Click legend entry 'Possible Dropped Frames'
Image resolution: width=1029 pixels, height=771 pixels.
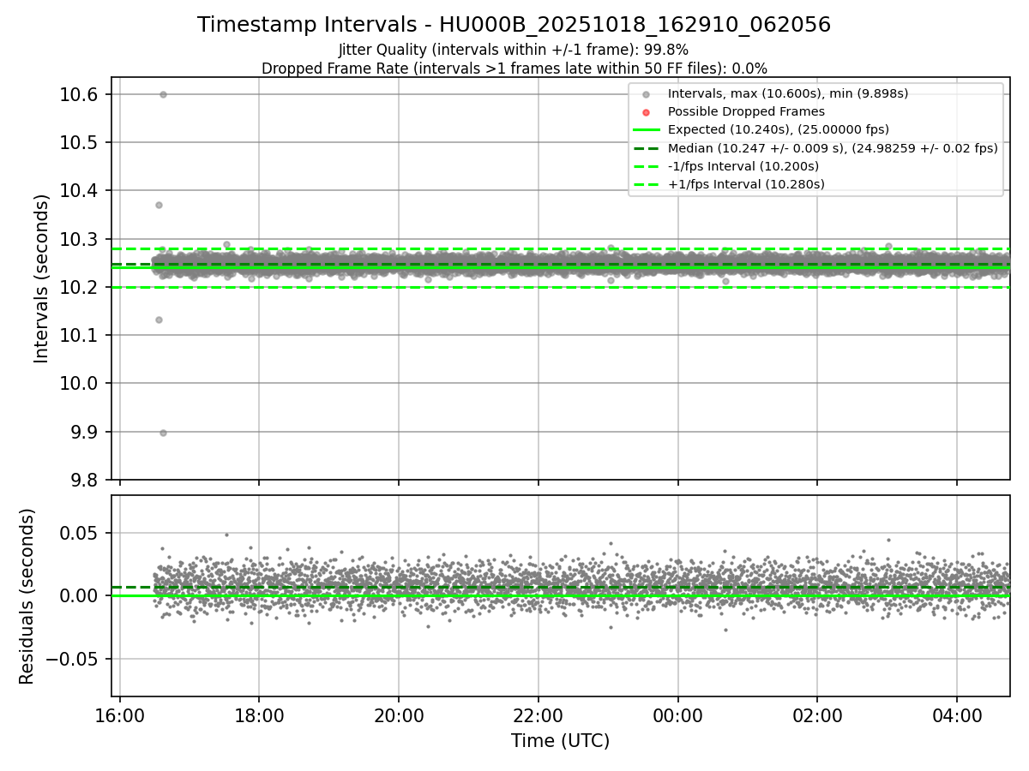coord(746,111)
